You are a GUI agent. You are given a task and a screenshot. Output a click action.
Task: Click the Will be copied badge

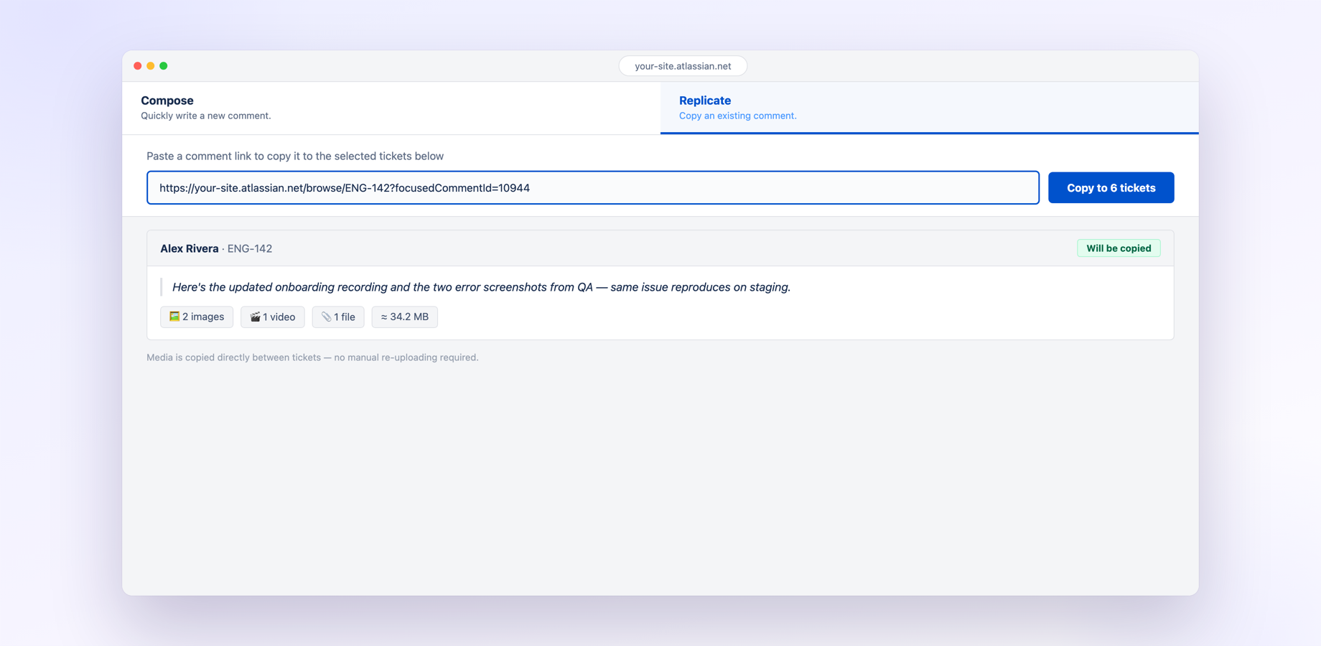pyautogui.click(x=1119, y=248)
